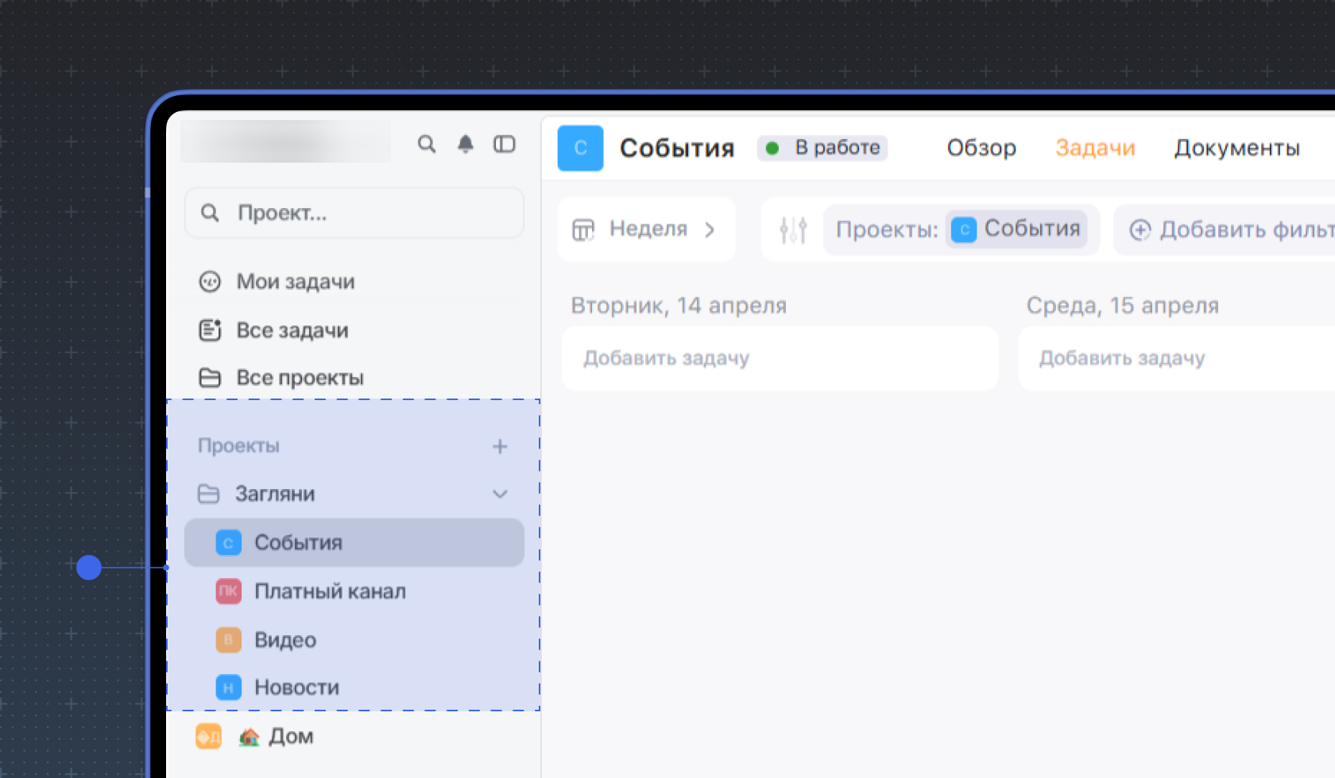Click the red 'ПК' icon of Платный канал
Viewport: 1335px width, 778px height.
(228, 591)
